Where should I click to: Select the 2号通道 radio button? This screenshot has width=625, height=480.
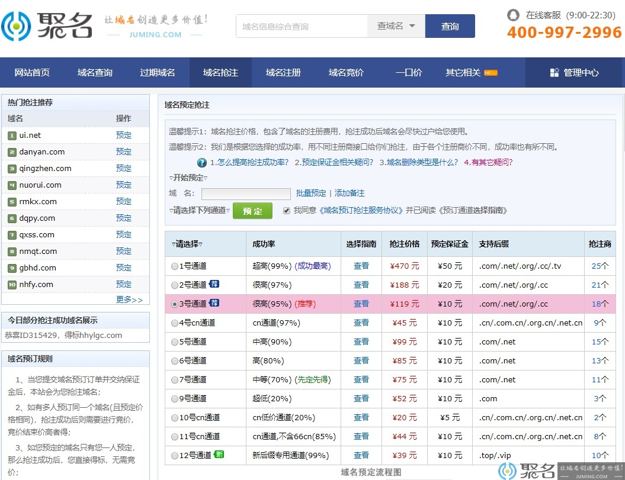[175, 285]
